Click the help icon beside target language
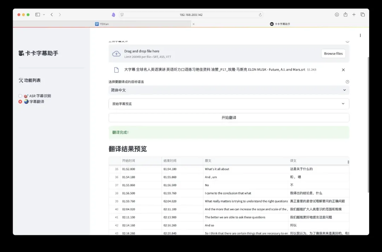 347,82
